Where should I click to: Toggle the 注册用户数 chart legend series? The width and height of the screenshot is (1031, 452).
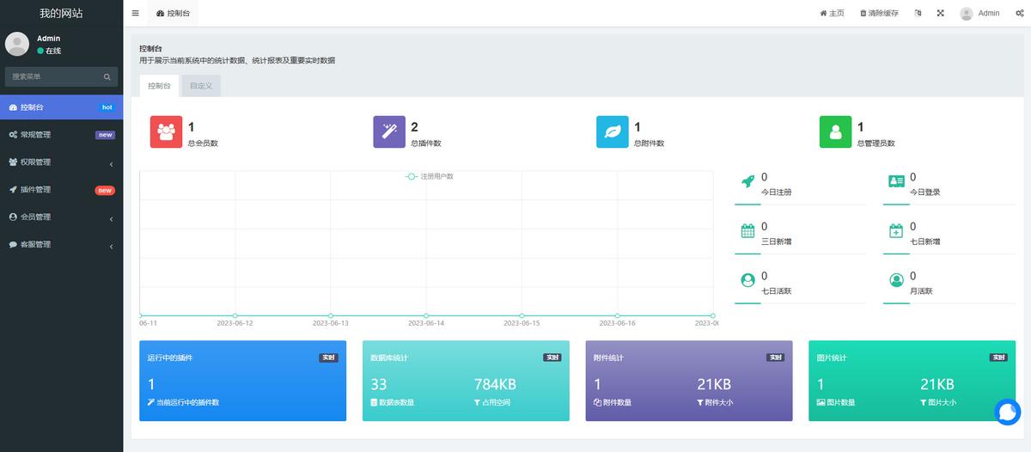tap(430, 176)
